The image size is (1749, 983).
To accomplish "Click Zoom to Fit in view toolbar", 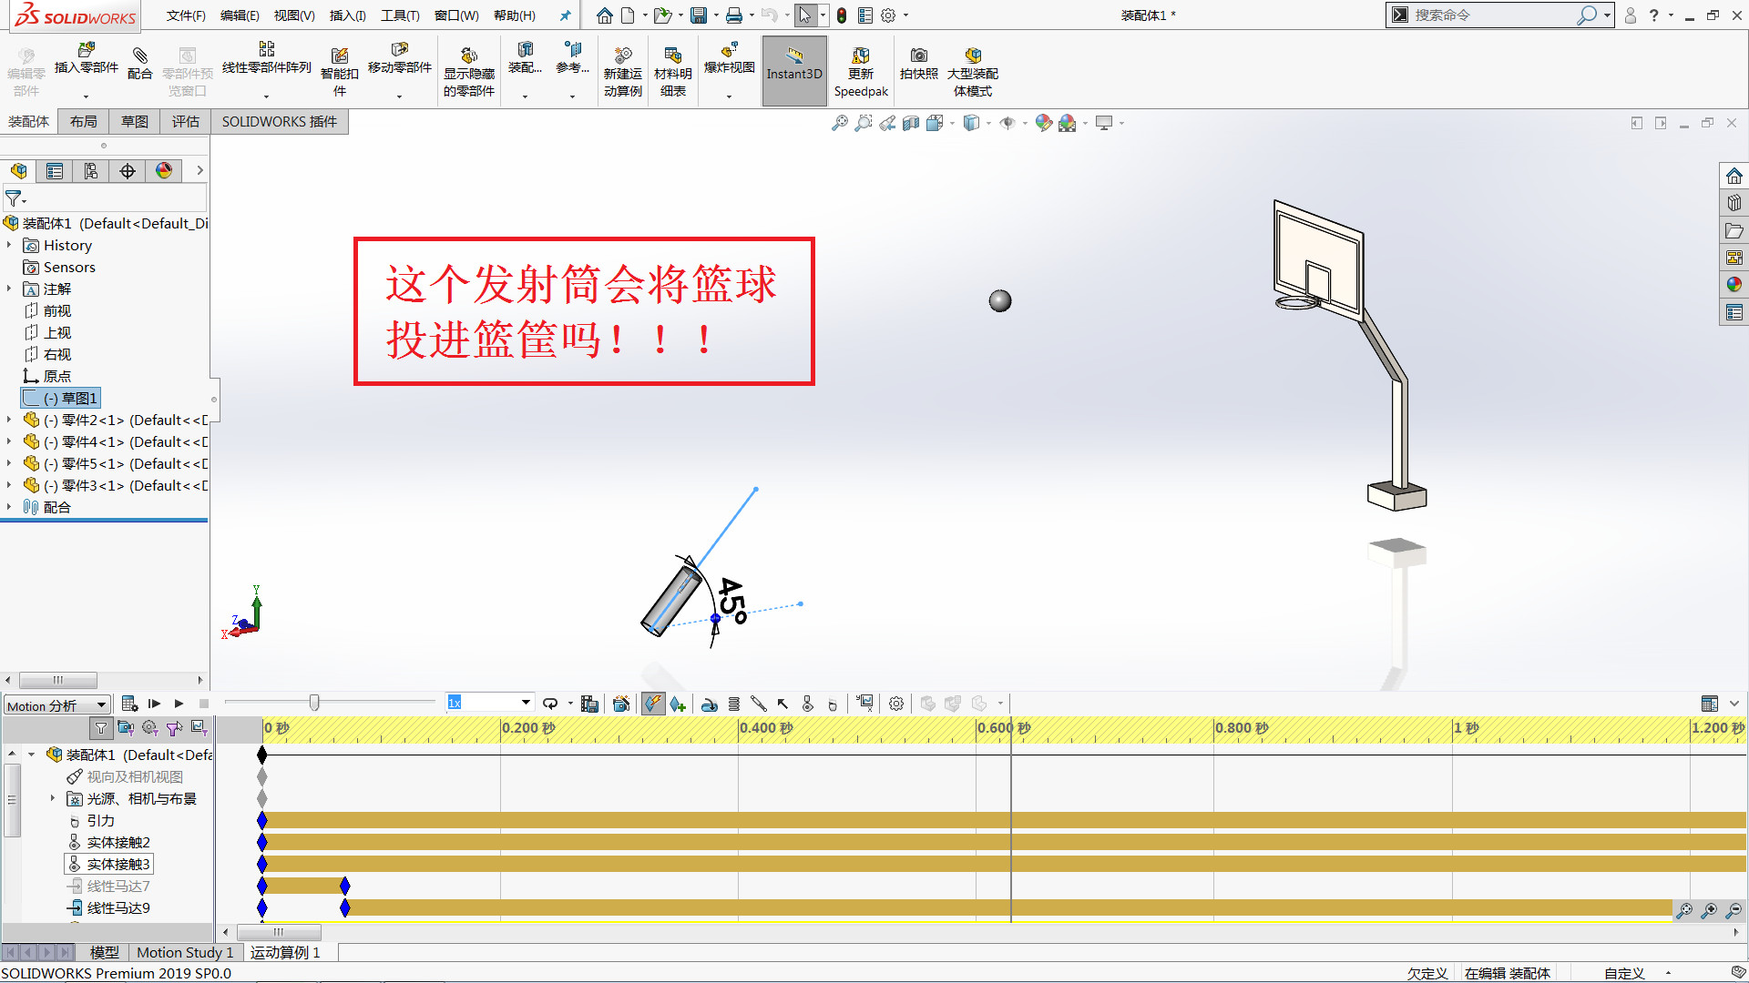I will pos(839,123).
